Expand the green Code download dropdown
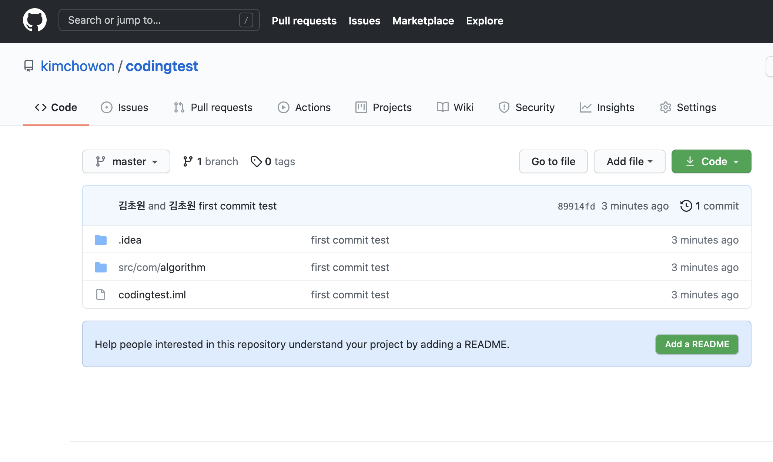This screenshot has width=773, height=462. click(x=711, y=161)
